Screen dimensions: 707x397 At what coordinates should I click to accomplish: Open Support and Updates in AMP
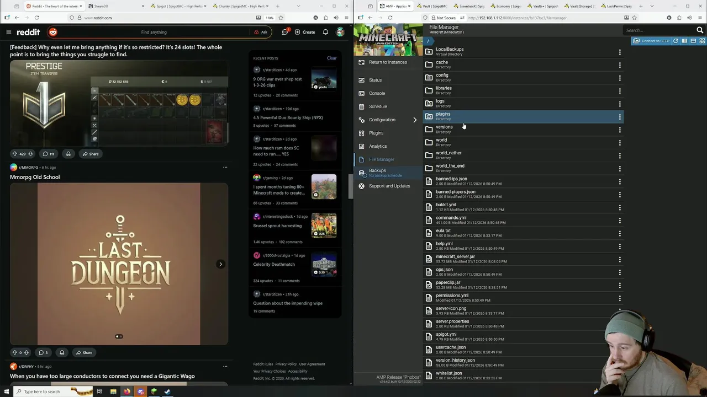[x=389, y=186]
